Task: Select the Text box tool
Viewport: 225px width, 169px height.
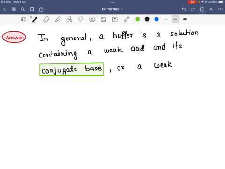Action: [x=115, y=19]
